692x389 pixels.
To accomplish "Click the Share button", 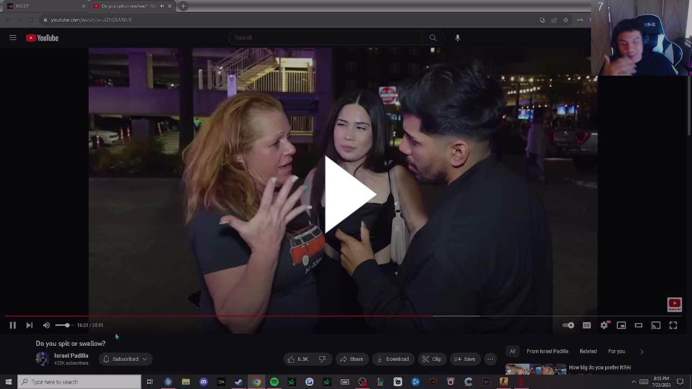I will click(x=351, y=359).
